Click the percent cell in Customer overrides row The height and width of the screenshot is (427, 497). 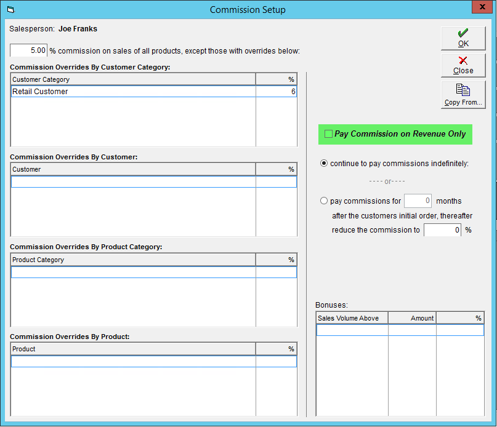(x=276, y=182)
